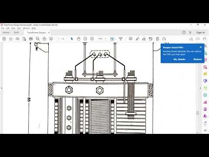Click the small arrow hiding right pane
Viewport: 209px width, 157px height.
point(200,88)
